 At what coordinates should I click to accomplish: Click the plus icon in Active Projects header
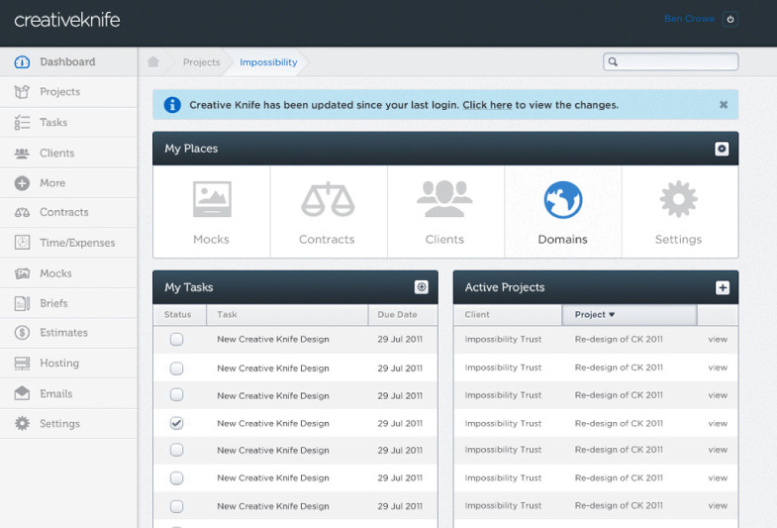[x=722, y=287]
